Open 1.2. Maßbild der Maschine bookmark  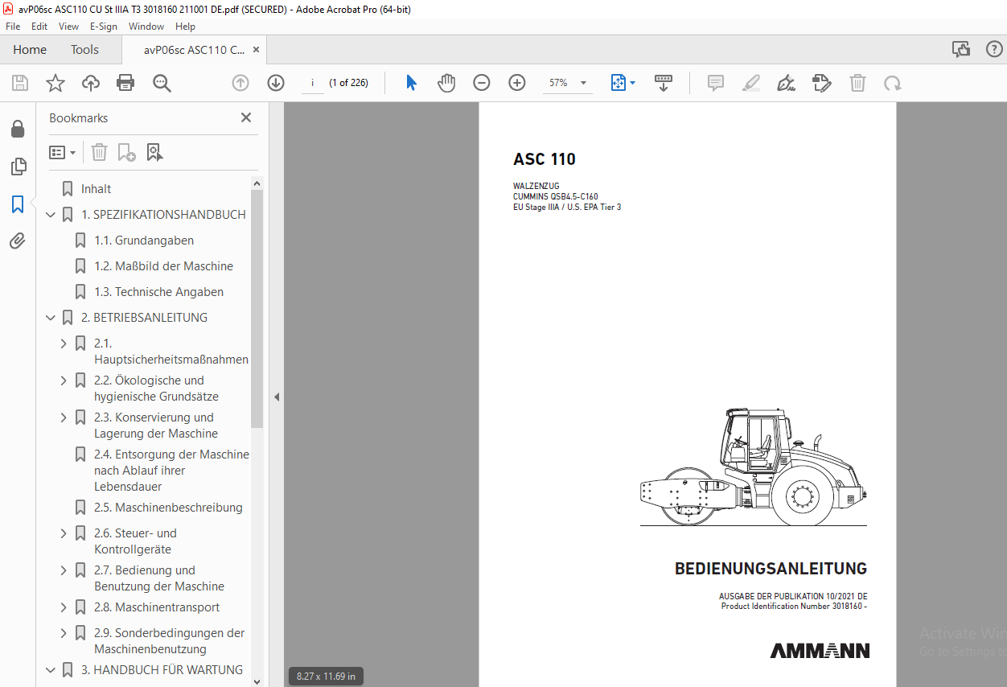point(164,266)
